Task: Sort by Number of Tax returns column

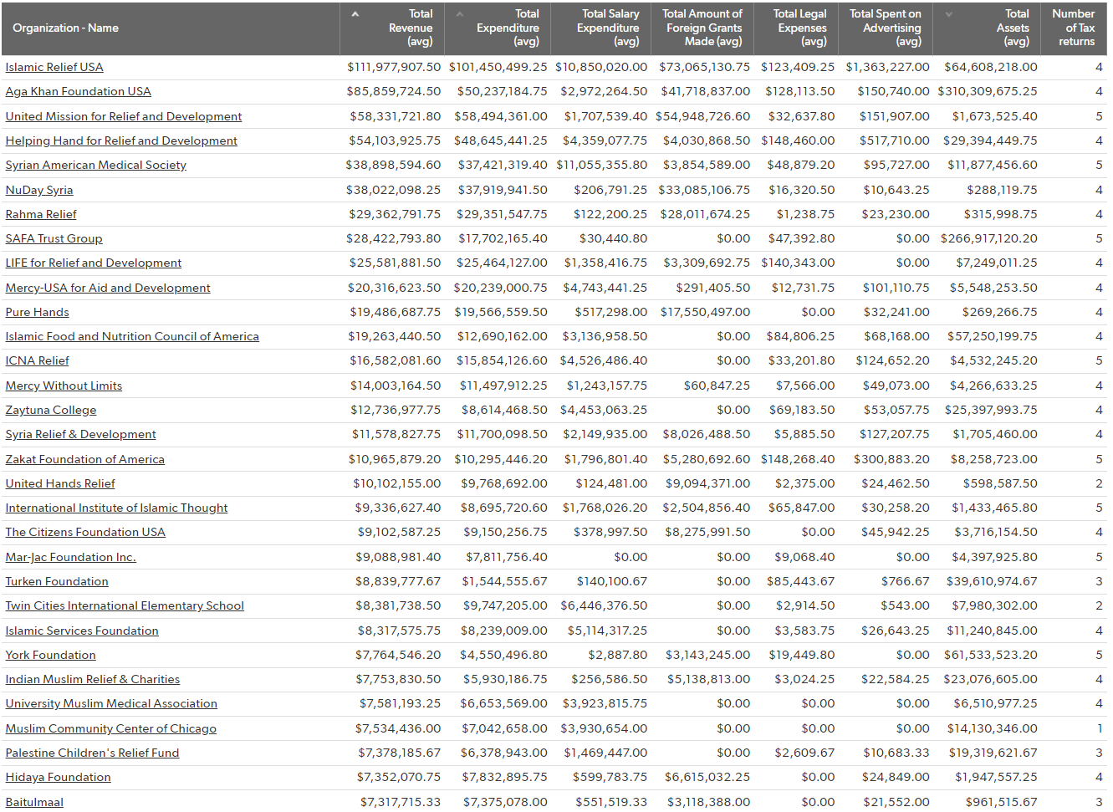Action: pyautogui.click(x=1073, y=28)
